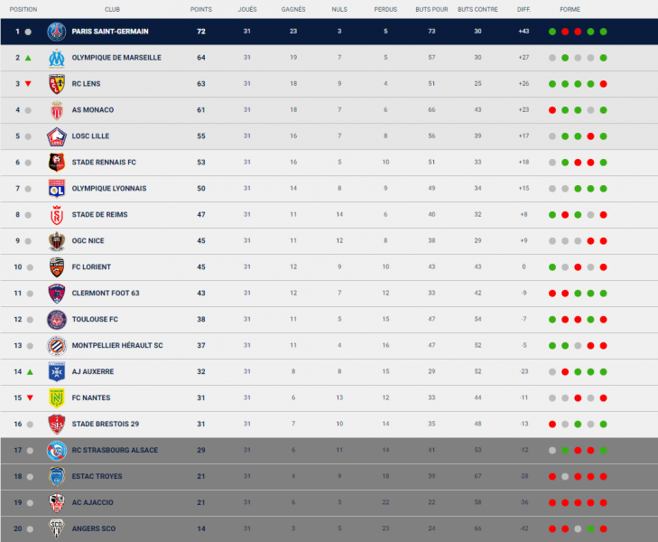Click the RC Lens club crest
The width and height of the screenshot is (658, 542).
point(58,84)
